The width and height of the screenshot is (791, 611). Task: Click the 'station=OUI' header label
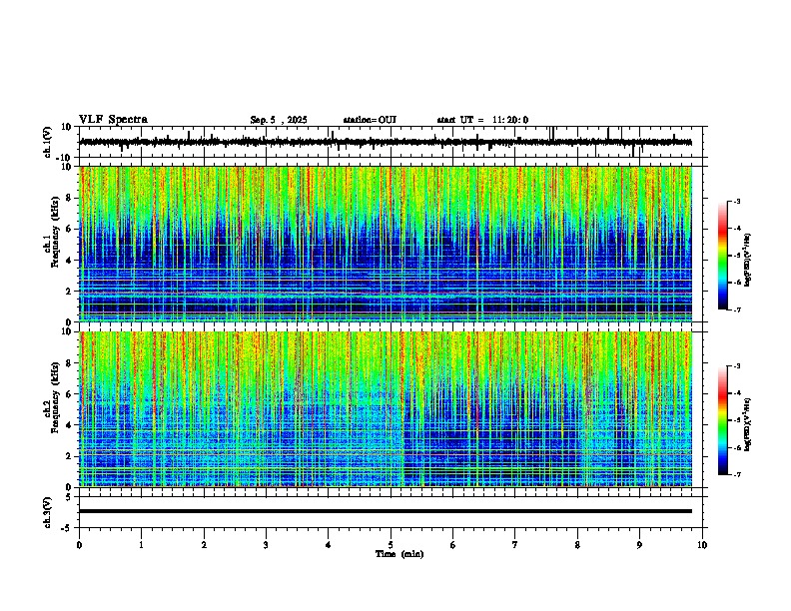coord(370,120)
